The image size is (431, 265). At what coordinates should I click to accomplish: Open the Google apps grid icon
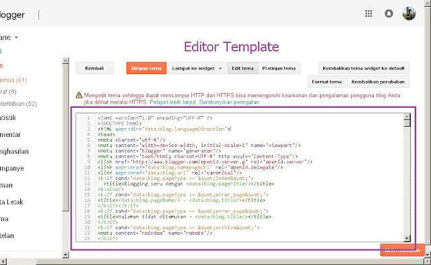pos(368,13)
